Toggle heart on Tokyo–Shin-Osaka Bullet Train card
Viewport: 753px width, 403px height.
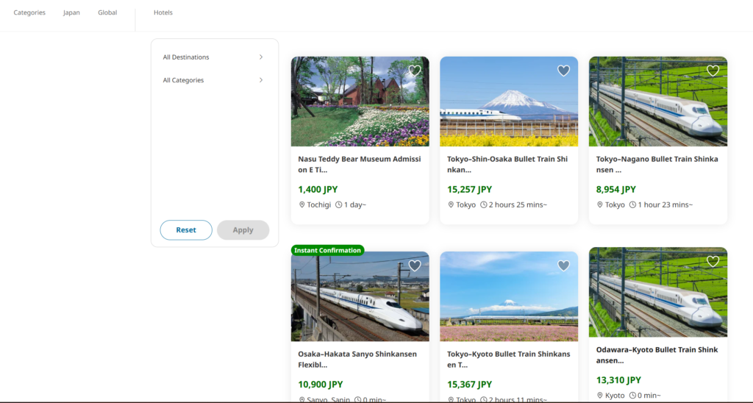563,71
